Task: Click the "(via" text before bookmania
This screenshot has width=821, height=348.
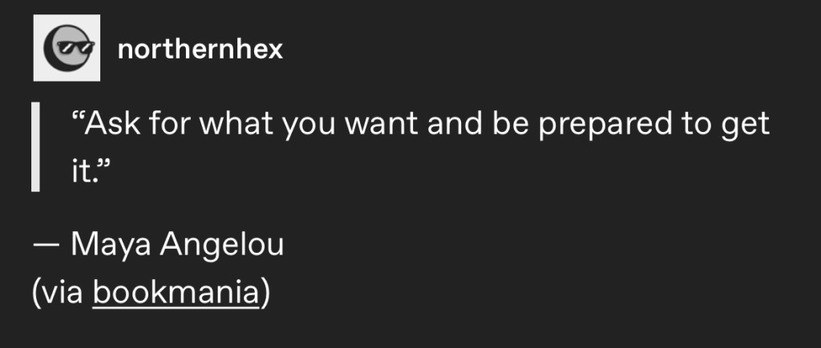Action: (59, 293)
